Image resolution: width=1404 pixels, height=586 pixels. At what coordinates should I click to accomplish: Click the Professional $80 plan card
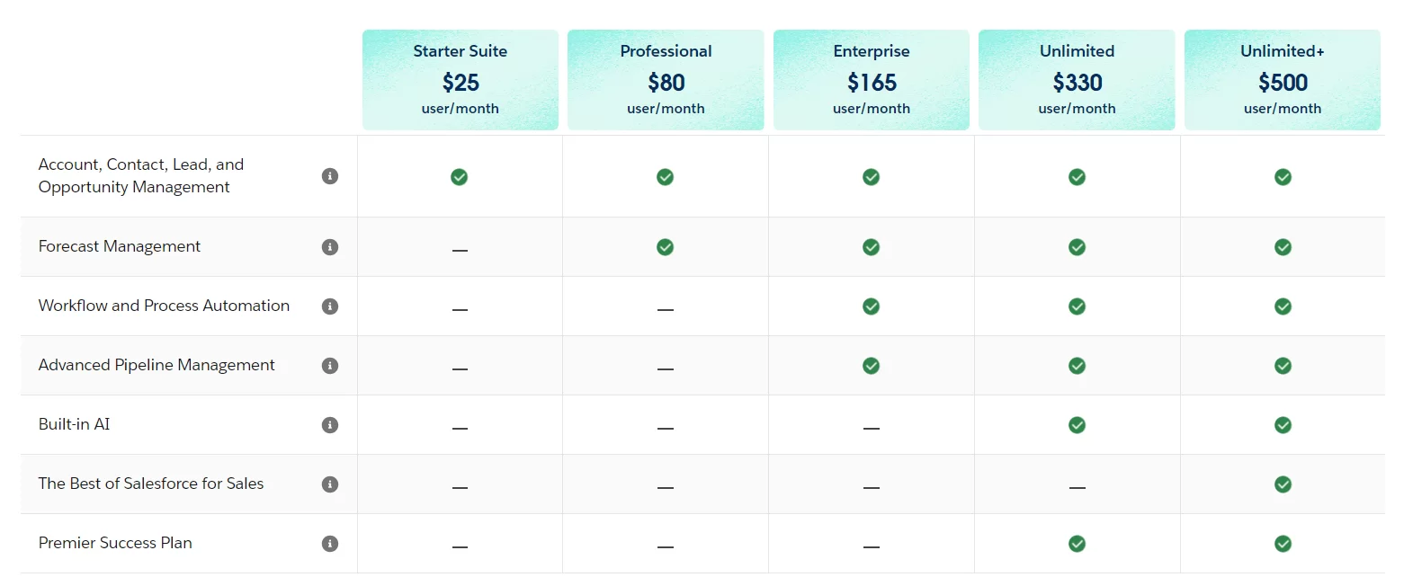(x=665, y=79)
